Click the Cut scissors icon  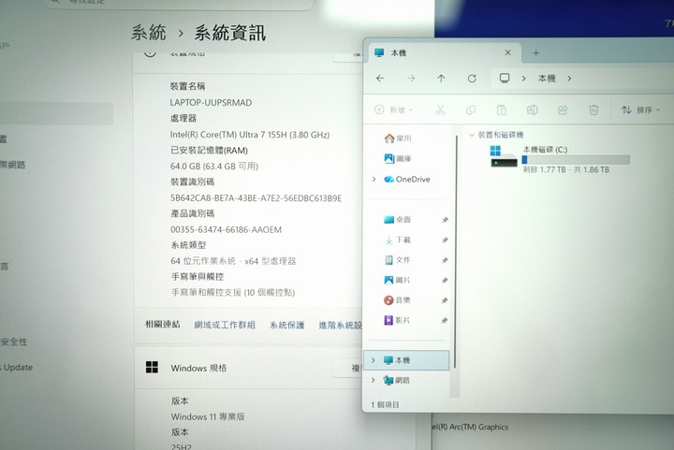coord(440,109)
